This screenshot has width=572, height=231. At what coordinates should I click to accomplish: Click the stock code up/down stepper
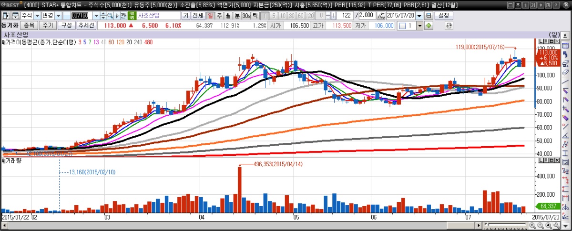(x=103, y=15)
